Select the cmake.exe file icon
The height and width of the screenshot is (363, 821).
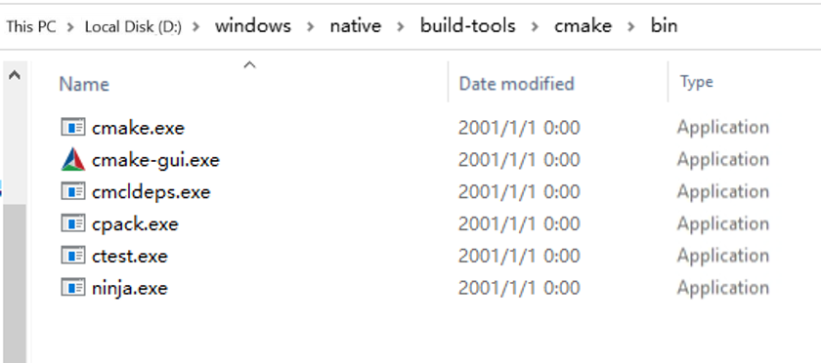point(72,128)
